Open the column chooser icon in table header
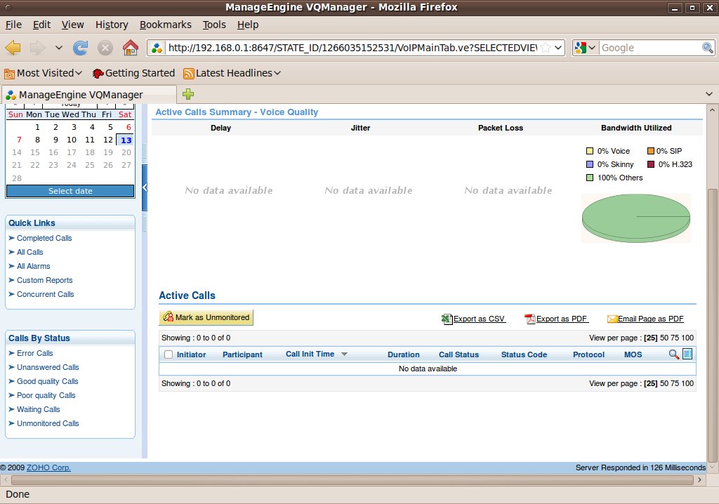Screen dimensions: 719x504 click(x=687, y=354)
